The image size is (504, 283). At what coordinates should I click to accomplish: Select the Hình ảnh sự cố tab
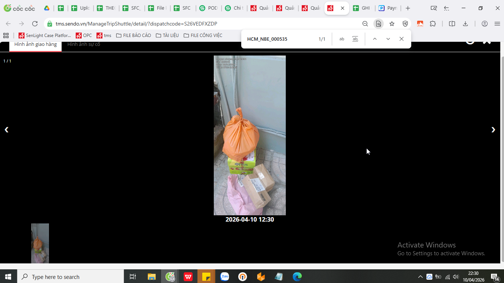click(84, 45)
